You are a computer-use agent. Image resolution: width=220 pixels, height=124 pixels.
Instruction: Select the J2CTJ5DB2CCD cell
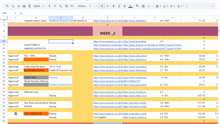coord(36,114)
